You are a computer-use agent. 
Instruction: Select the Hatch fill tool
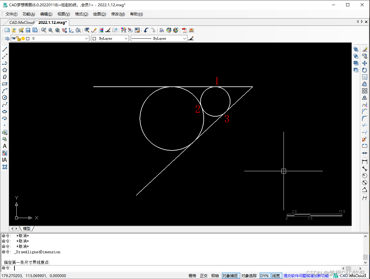[x=5, y=167]
